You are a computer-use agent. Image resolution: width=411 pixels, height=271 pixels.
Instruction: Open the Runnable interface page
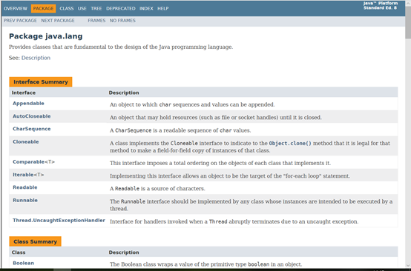[25, 200]
